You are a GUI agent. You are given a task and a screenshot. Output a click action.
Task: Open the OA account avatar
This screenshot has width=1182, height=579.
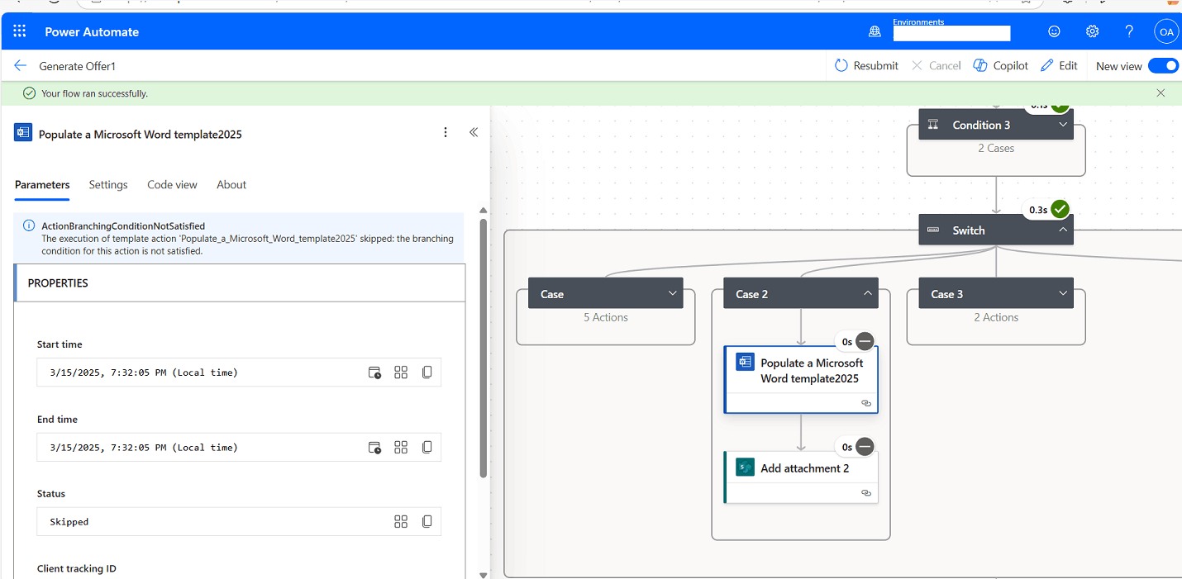(x=1166, y=31)
